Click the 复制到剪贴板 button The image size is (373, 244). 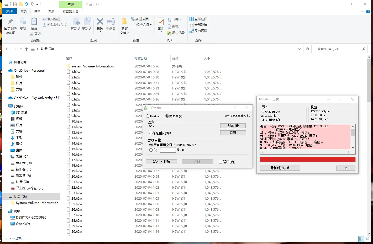coord(280,168)
